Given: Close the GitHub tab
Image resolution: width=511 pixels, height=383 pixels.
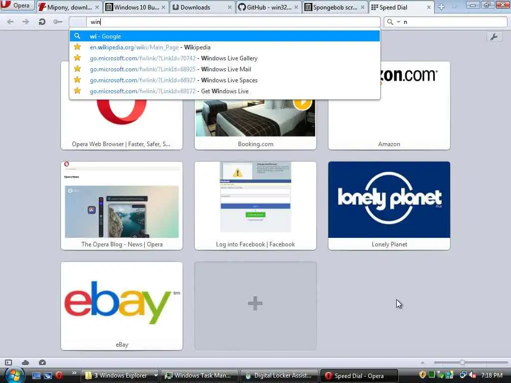Looking at the screenshot, I should pos(296,7).
